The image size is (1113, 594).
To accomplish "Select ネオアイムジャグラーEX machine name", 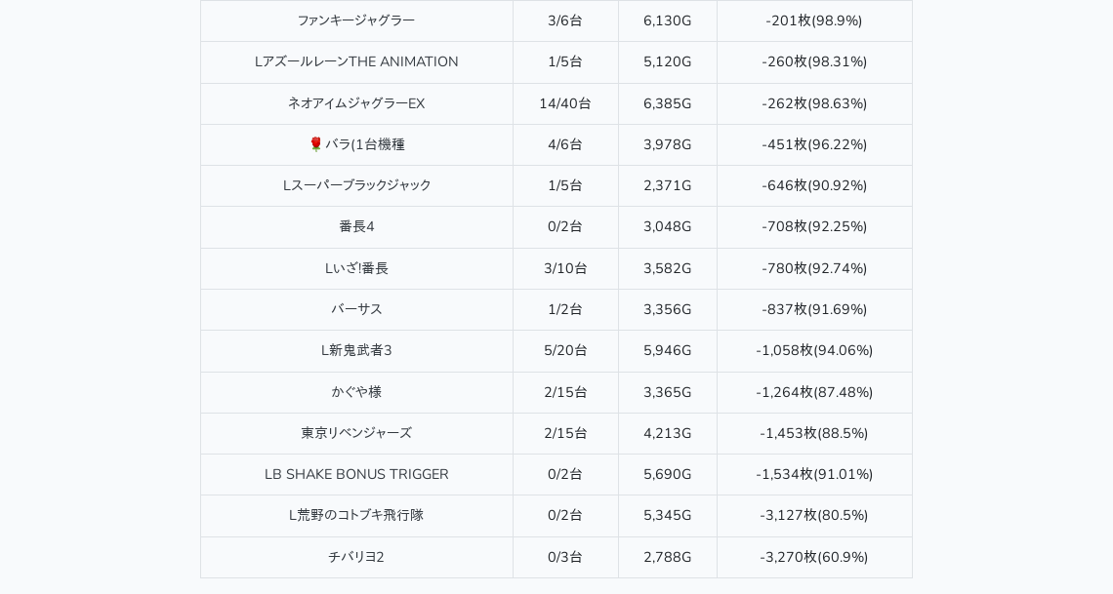I will point(356,103).
